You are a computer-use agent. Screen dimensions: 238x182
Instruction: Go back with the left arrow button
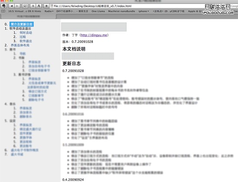coord(12,6)
